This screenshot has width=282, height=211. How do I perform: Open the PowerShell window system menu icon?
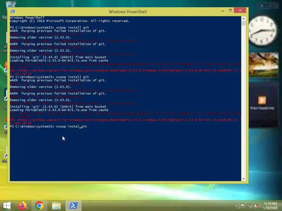tap(13, 12)
